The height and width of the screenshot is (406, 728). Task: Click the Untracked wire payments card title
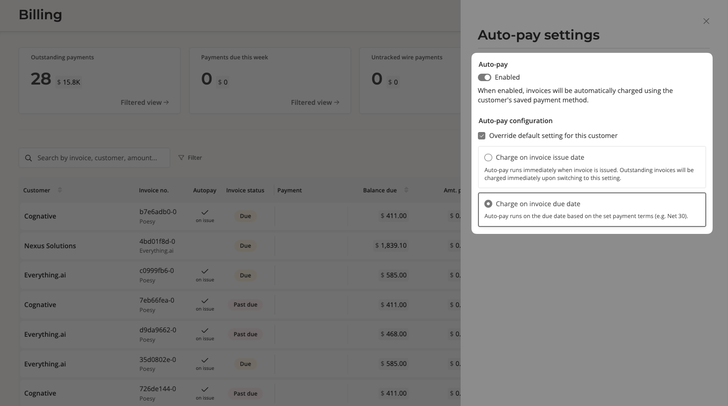407,57
